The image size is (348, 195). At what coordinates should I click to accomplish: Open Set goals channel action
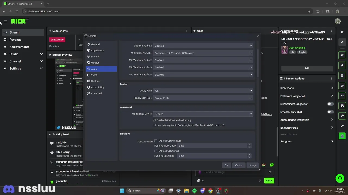point(307,141)
